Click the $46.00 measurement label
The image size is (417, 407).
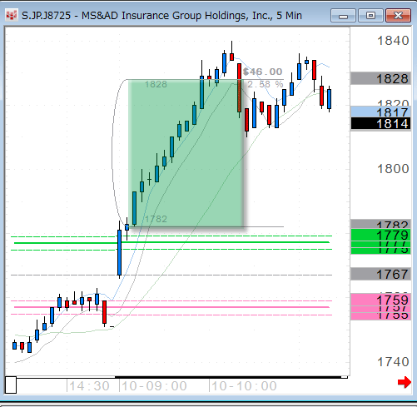[x=262, y=72]
